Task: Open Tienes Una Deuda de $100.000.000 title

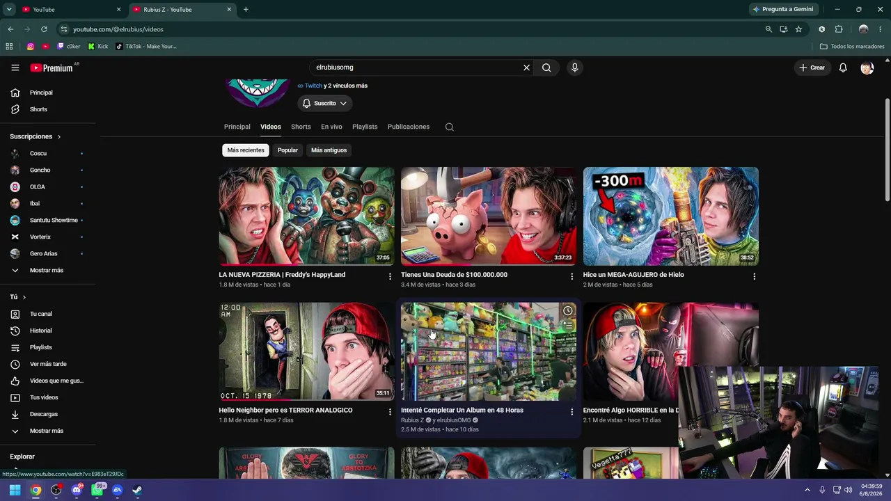Action: click(454, 275)
